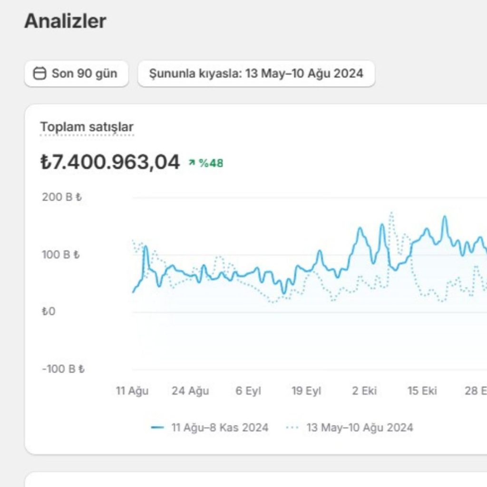Screen dimensions: 487x487
Task: Click the Analizler page heading
Action: [65, 21]
